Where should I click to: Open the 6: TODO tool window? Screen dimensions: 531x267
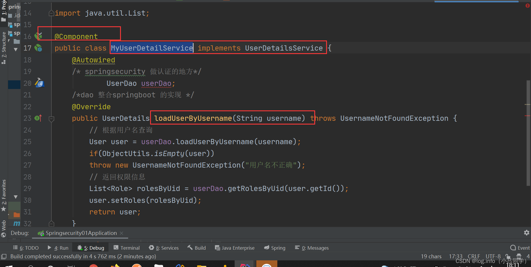(26, 248)
